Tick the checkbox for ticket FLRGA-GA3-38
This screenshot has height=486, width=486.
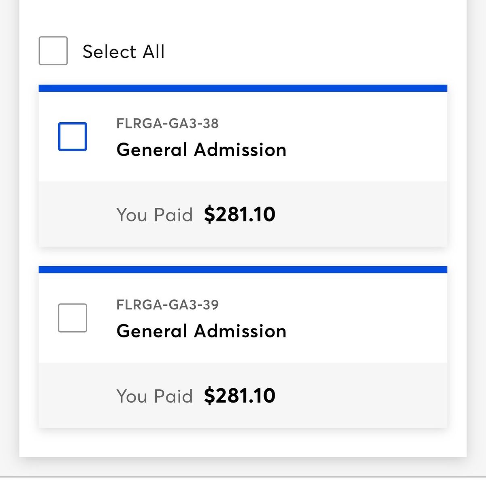pos(72,136)
